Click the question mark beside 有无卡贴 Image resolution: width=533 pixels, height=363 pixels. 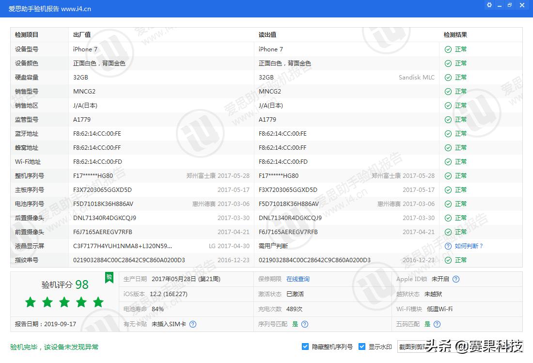pyautogui.click(x=193, y=324)
